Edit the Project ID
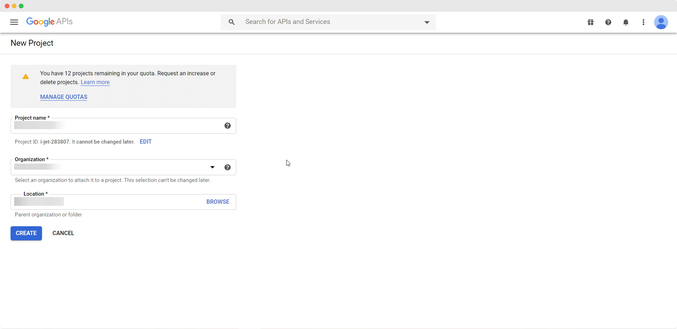The height and width of the screenshot is (329, 677). pyautogui.click(x=146, y=141)
